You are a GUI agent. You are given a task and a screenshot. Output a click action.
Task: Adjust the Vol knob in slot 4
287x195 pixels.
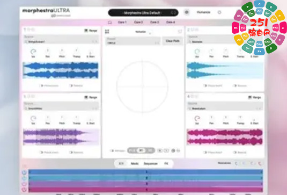click(x=197, y=119)
